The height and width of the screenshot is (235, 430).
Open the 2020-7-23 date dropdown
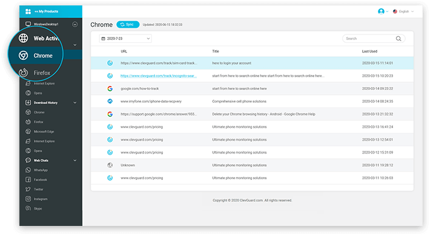125,39
